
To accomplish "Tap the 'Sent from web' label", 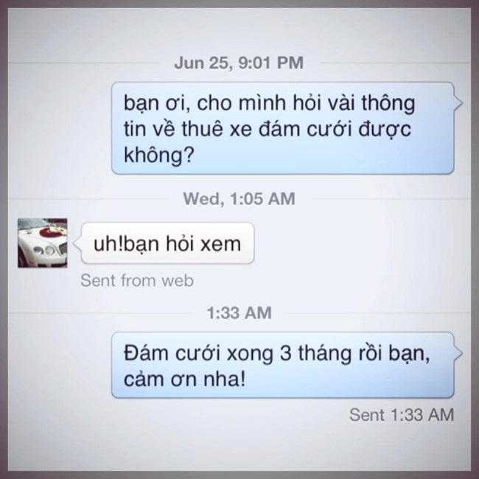I will click(x=137, y=281).
